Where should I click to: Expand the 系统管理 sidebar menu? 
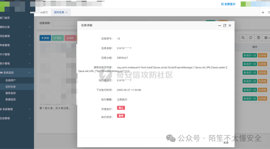coord(17,109)
